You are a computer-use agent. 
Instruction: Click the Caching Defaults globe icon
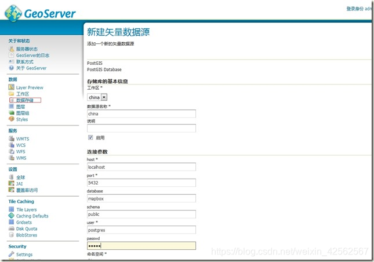(x=11, y=216)
